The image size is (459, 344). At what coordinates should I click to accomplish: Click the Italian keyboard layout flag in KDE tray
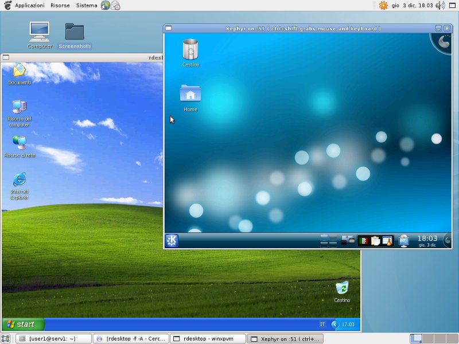coord(364,241)
